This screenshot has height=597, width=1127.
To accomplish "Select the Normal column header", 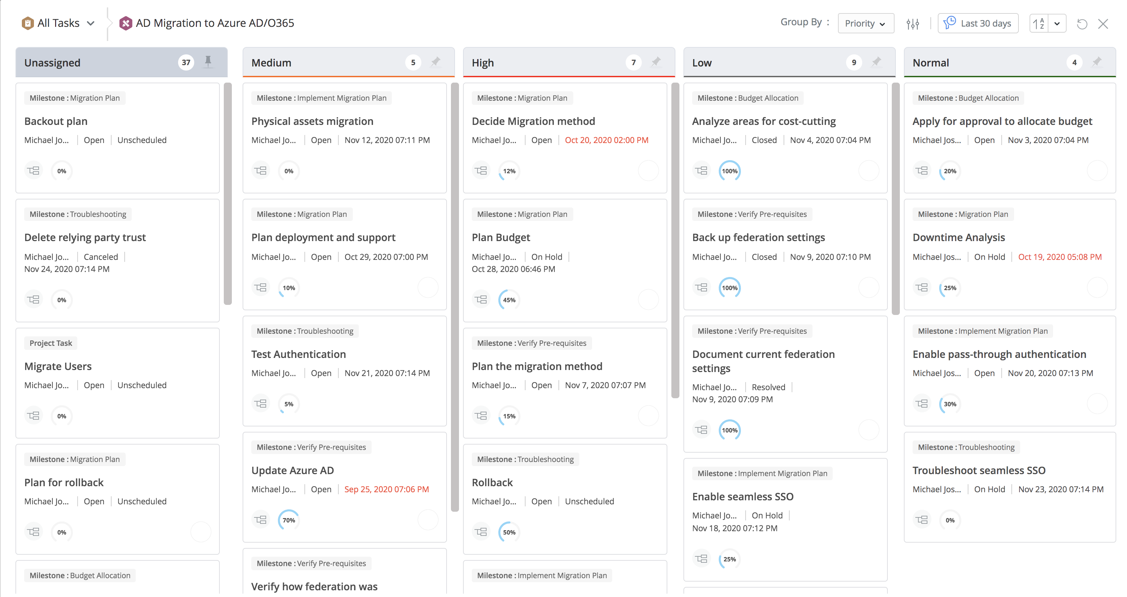I will pos(930,62).
